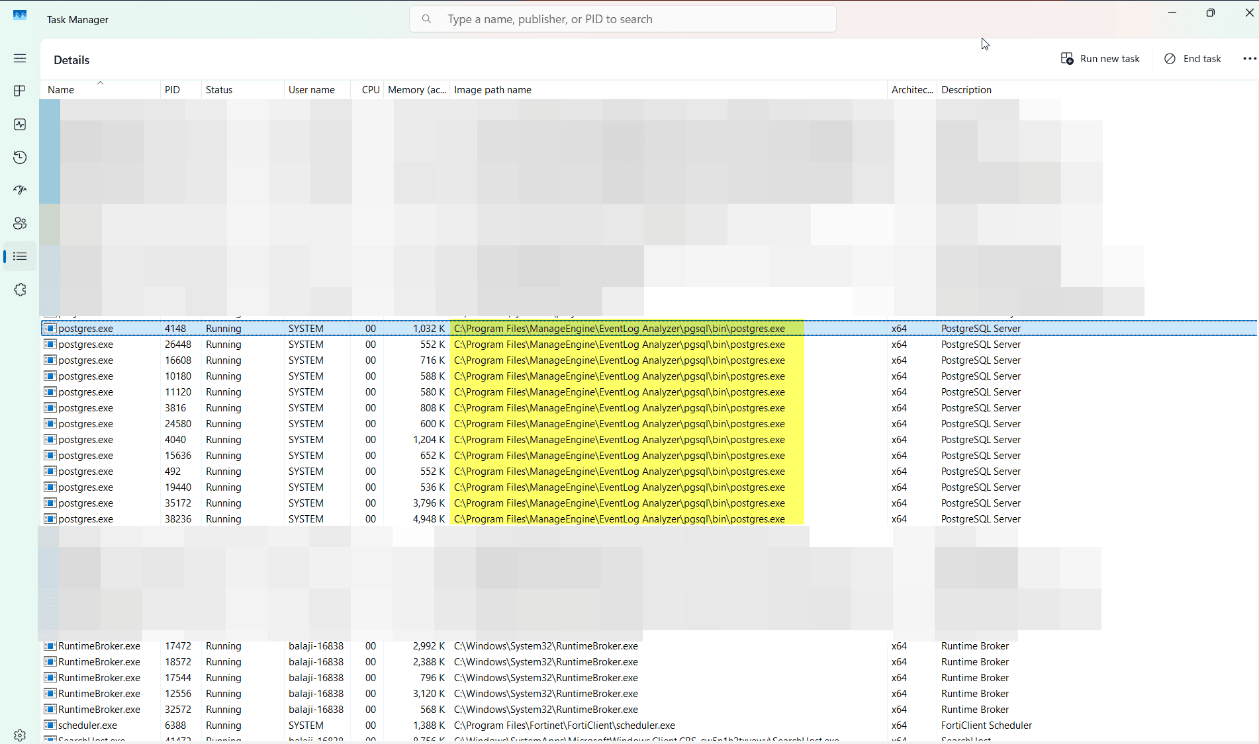Image resolution: width=1259 pixels, height=744 pixels.
Task: Open the App history page icon
Action: (20, 157)
